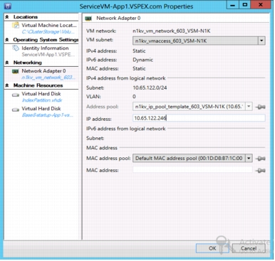275x261 pixels.
Task: Click the pin icon beside MAC address pool
Action: pyautogui.click(x=261, y=159)
